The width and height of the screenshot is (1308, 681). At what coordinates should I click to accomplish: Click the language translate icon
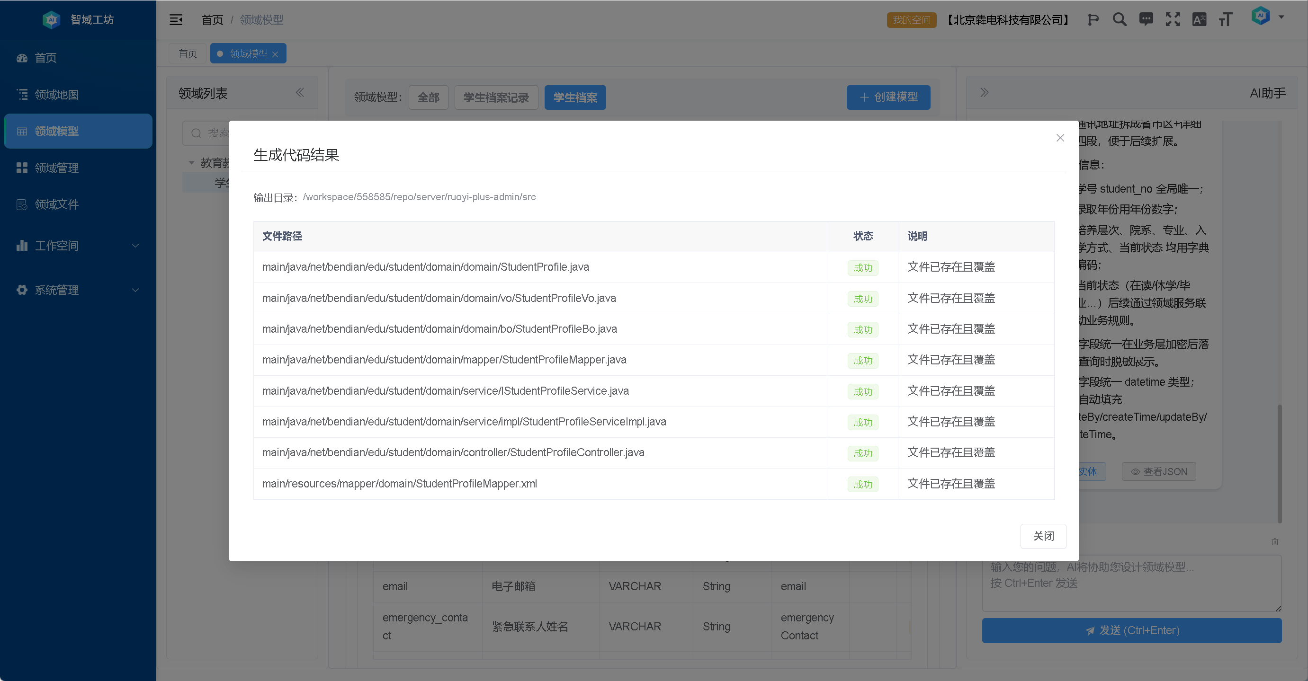[1199, 20]
